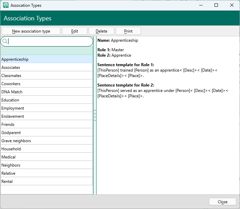Select Apprenticeship in the list
The height and width of the screenshot is (209, 240).
[47, 59]
